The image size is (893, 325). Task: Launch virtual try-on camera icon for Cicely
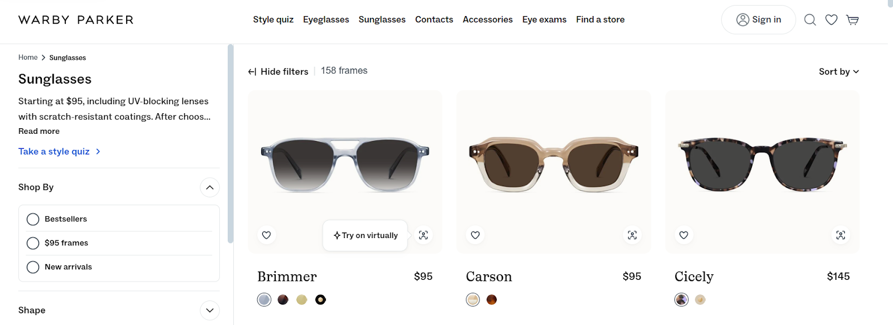coord(840,235)
